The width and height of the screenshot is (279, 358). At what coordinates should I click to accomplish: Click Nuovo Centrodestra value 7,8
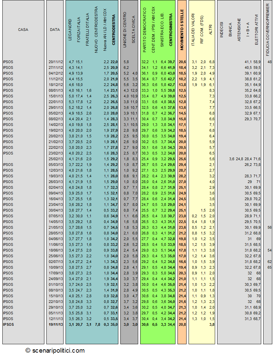[x=97, y=324]
